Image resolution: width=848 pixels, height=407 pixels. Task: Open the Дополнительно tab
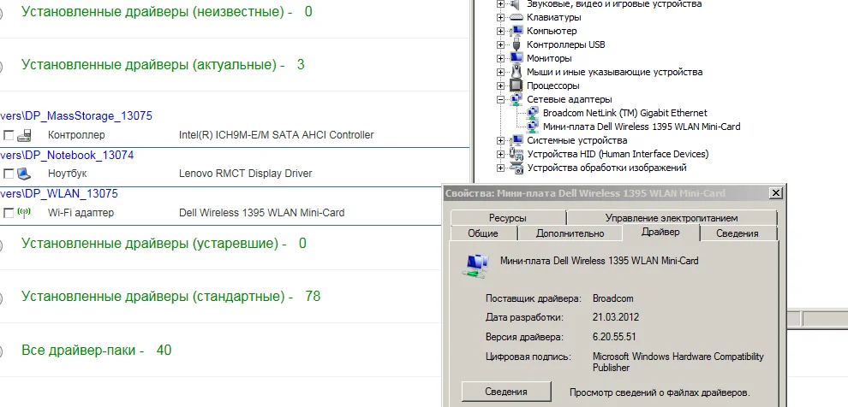pos(570,233)
